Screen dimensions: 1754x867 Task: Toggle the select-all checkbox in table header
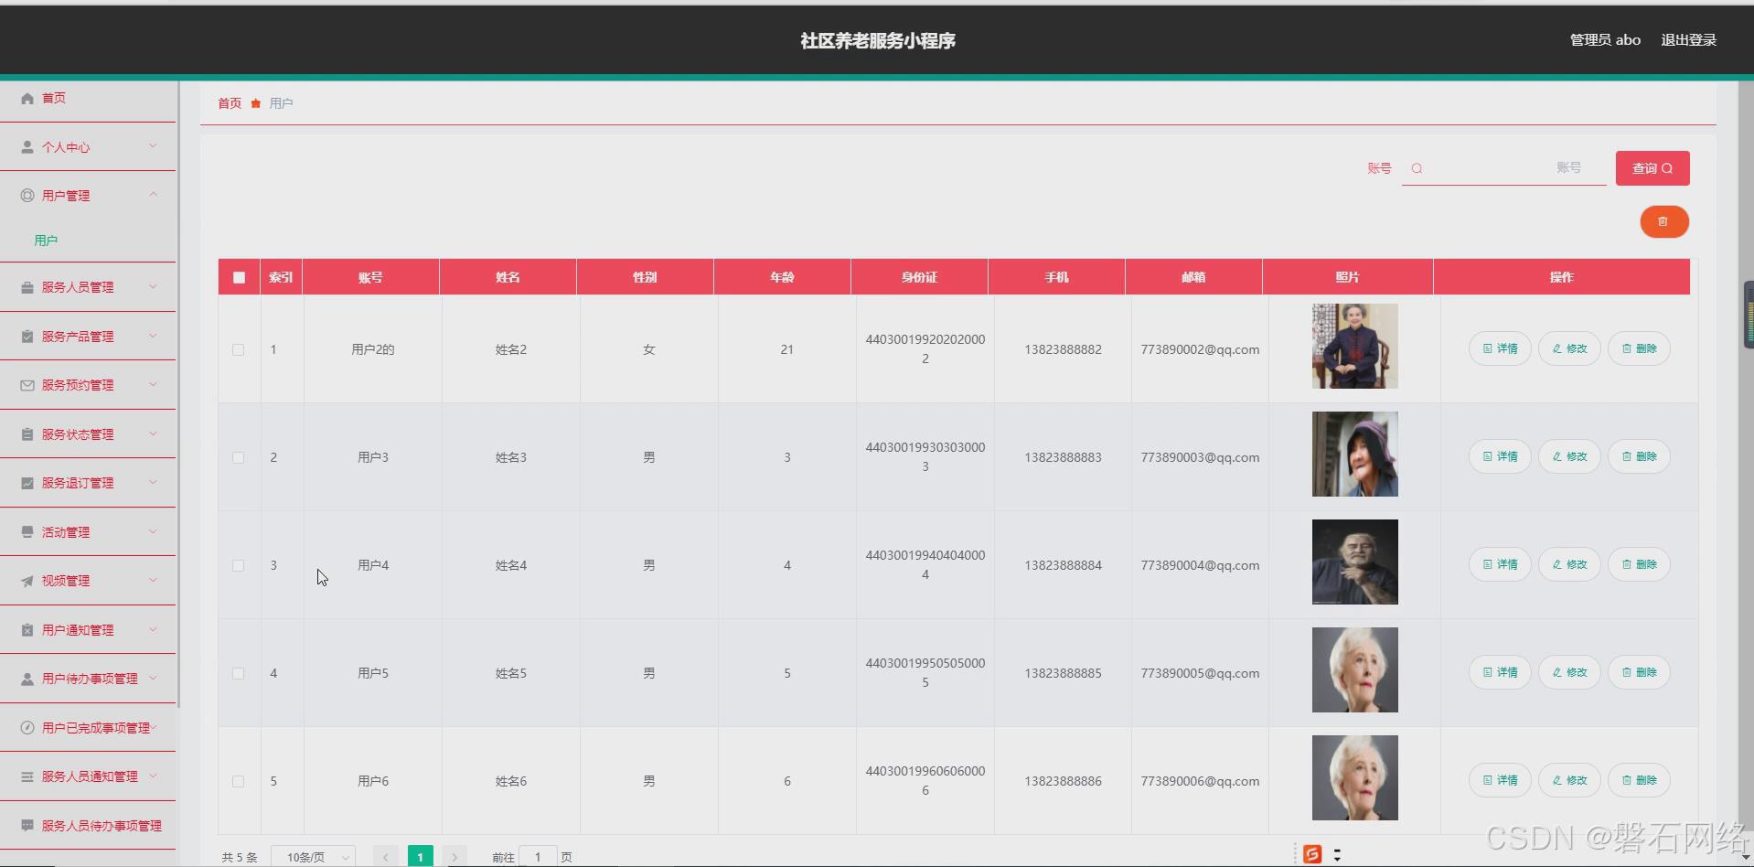239,277
